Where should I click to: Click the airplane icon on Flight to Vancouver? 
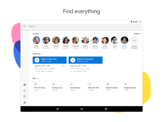pos(73,60)
